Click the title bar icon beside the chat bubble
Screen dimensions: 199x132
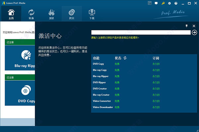(x=150, y=3)
